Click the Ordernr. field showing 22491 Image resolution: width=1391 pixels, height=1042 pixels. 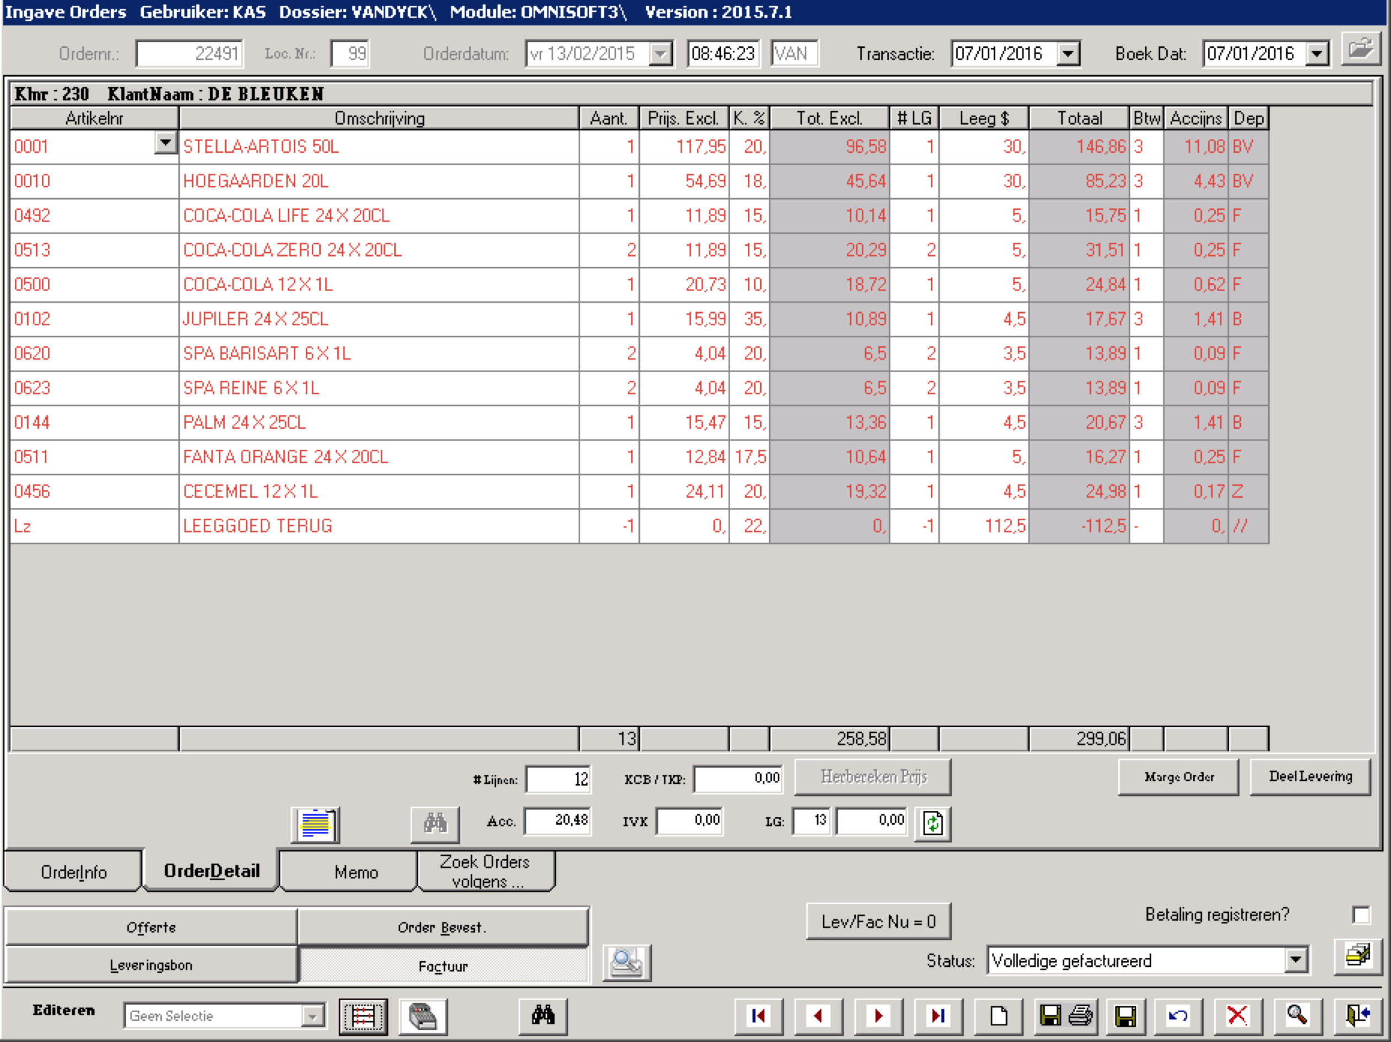pos(189,53)
